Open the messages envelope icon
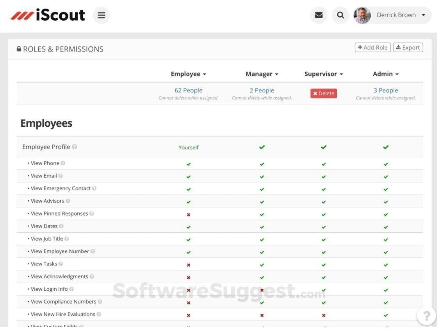The width and height of the screenshot is (438, 329). pyautogui.click(x=319, y=15)
